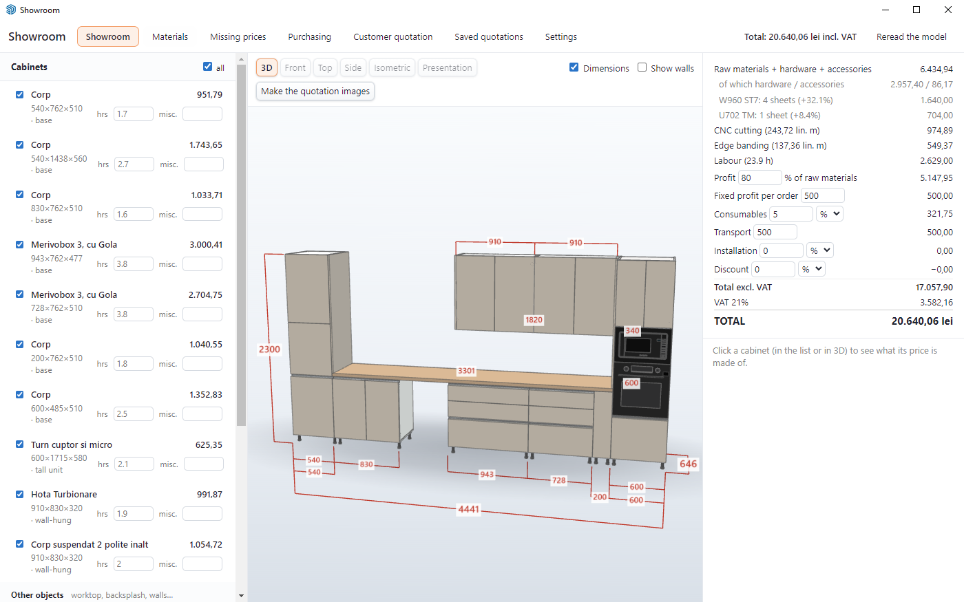Go to the Customer quotation tab
This screenshot has height=602, width=964.
pyautogui.click(x=393, y=36)
